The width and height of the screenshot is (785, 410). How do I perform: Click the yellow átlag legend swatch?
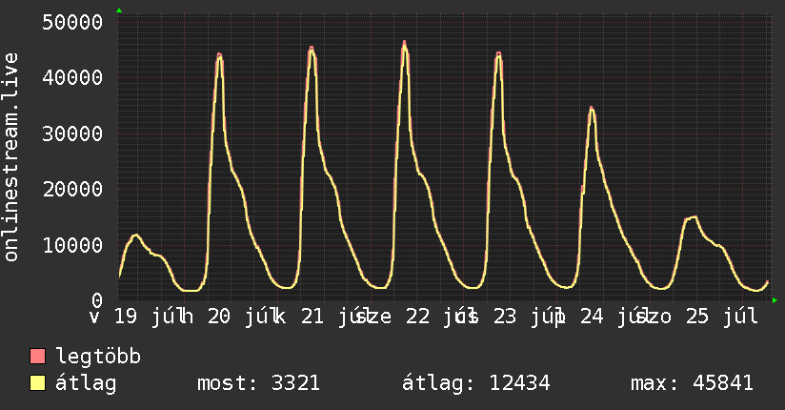click(x=37, y=383)
